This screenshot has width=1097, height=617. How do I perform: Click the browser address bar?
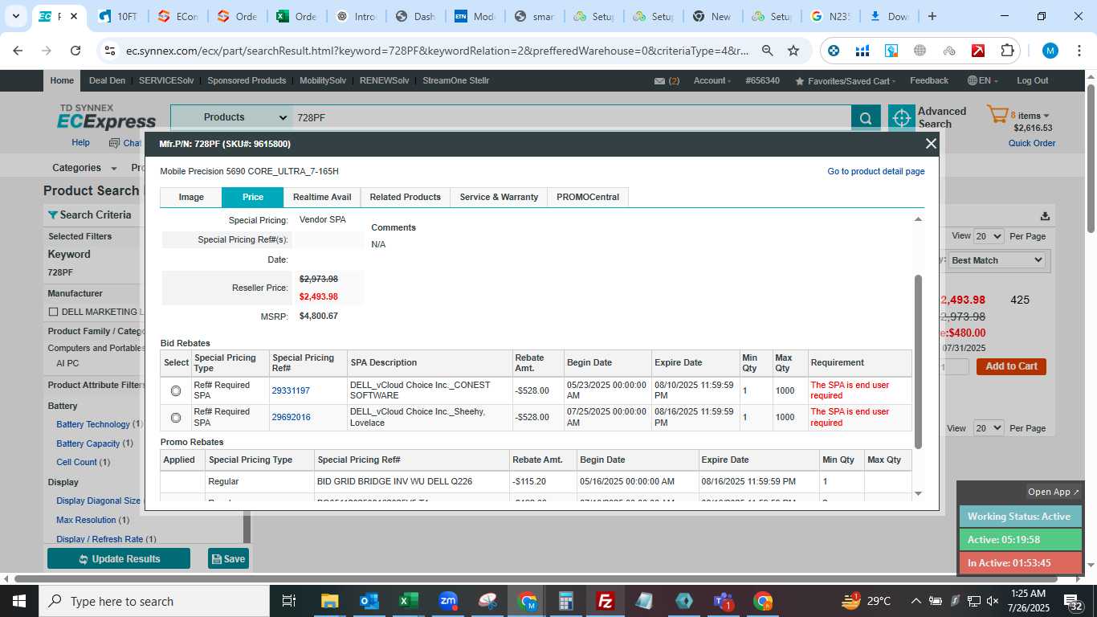click(438, 51)
